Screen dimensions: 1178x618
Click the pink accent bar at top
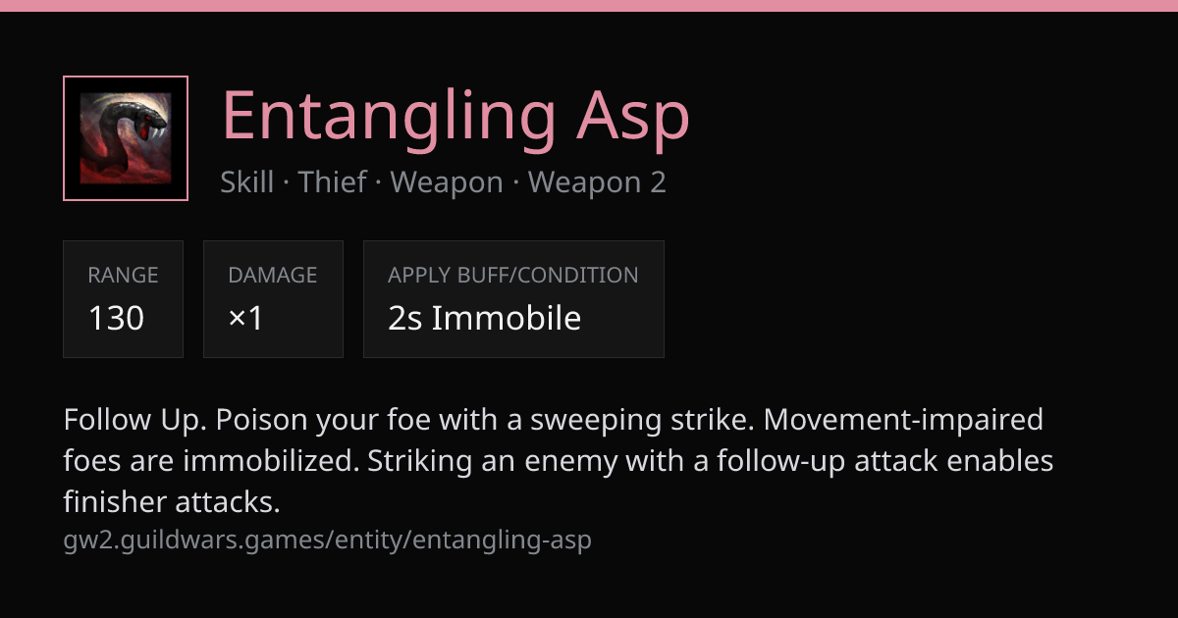(x=589, y=6)
